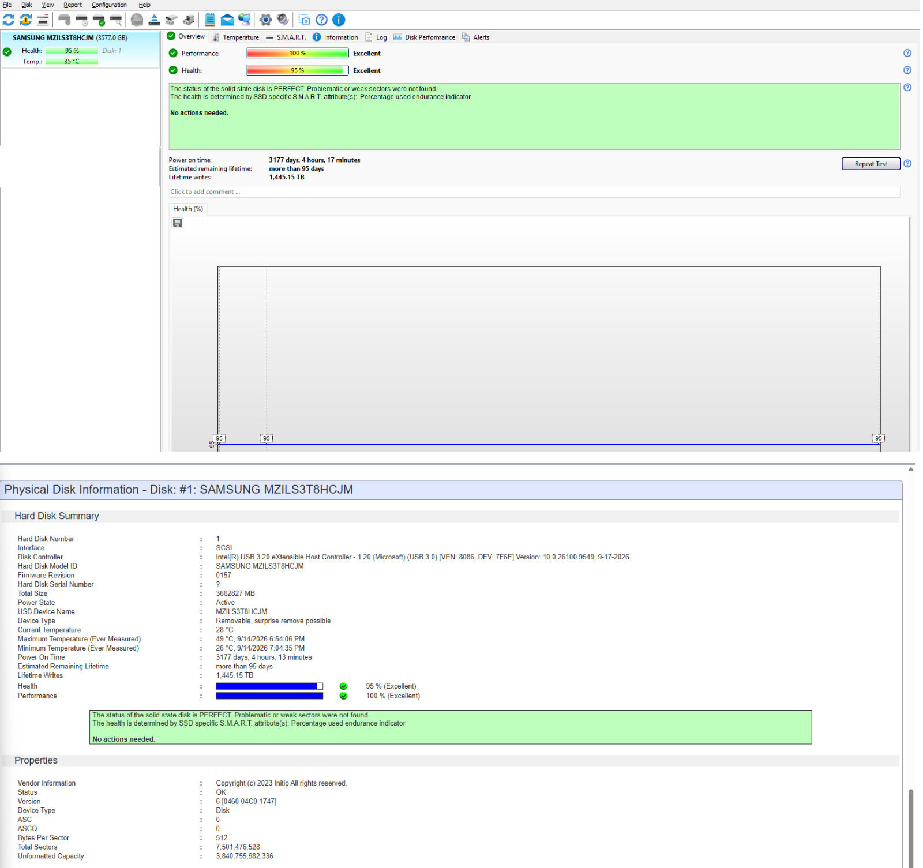The width and height of the screenshot is (923, 868).
Task: Open the File menu
Action: (x=7, y=5)
